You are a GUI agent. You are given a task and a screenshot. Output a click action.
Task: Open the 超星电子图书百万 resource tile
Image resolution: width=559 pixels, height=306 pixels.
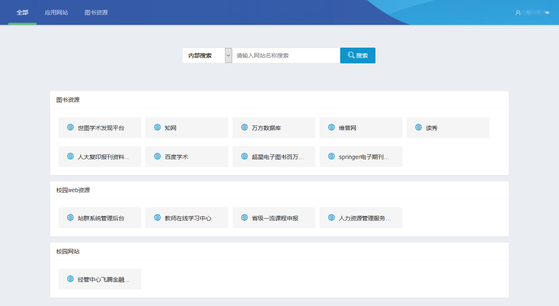[277, 157]
